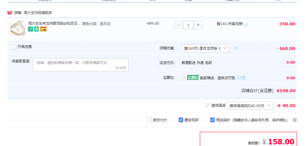
Task: Click help question icon after 退换货可赔
Action: tap(244, 78)
